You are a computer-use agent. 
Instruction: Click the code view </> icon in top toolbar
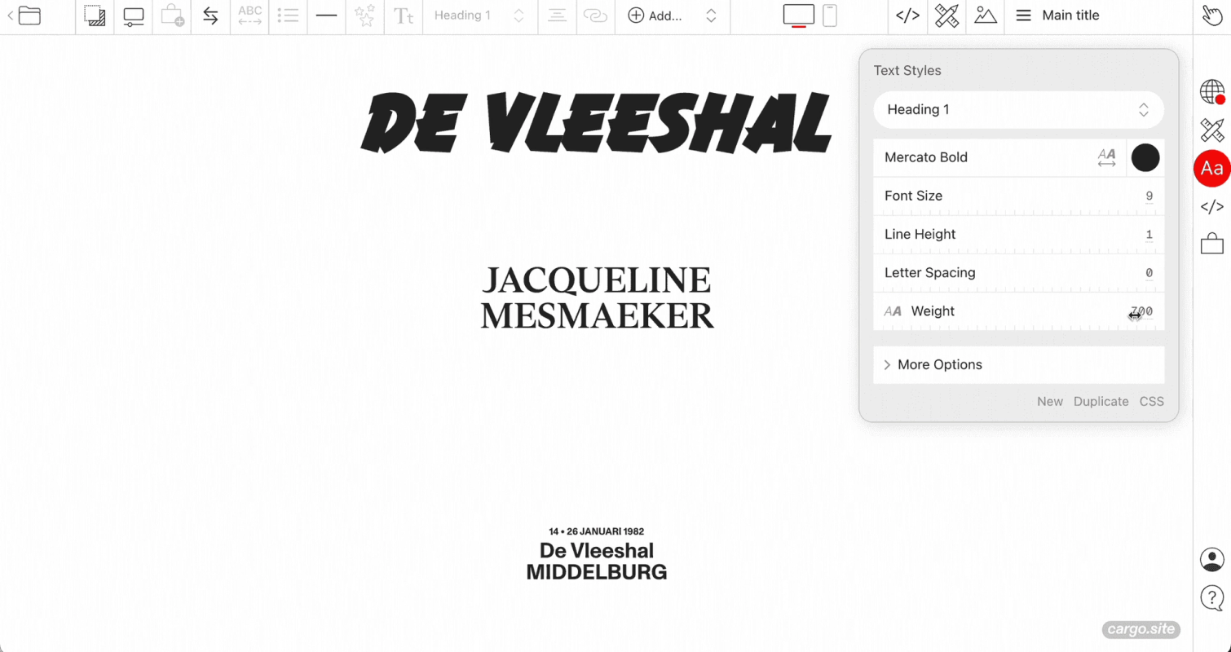pyautogui.click(x=907, y=15)
